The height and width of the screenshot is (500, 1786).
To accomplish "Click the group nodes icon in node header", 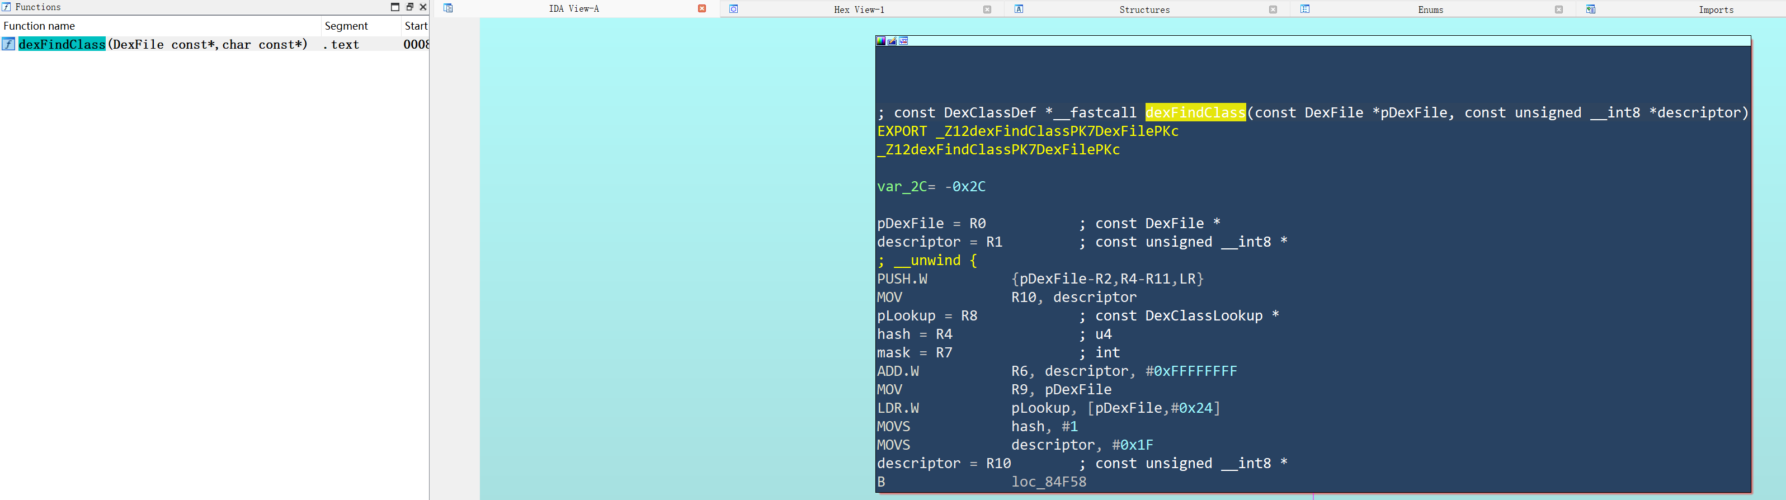I will [x=903, y=41].
